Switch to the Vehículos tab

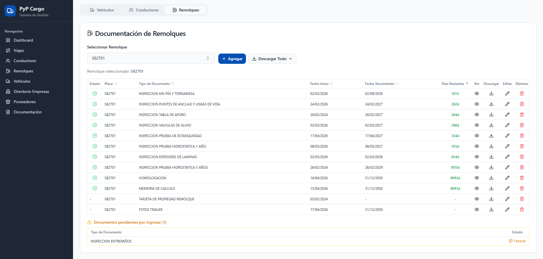point(102,10)
